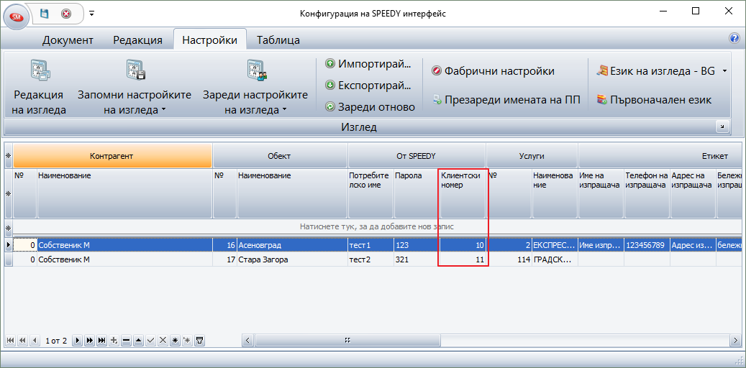Click the Контрагент band header
This screenshot has height=368, width=746.
(112, 156)
